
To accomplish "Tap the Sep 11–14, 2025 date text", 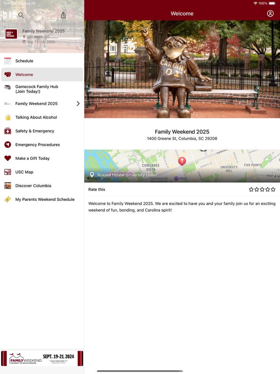I will (41, 42).
